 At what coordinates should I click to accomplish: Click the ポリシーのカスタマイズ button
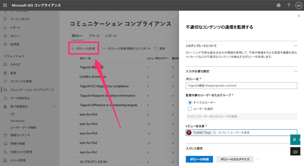click(235, 159)
